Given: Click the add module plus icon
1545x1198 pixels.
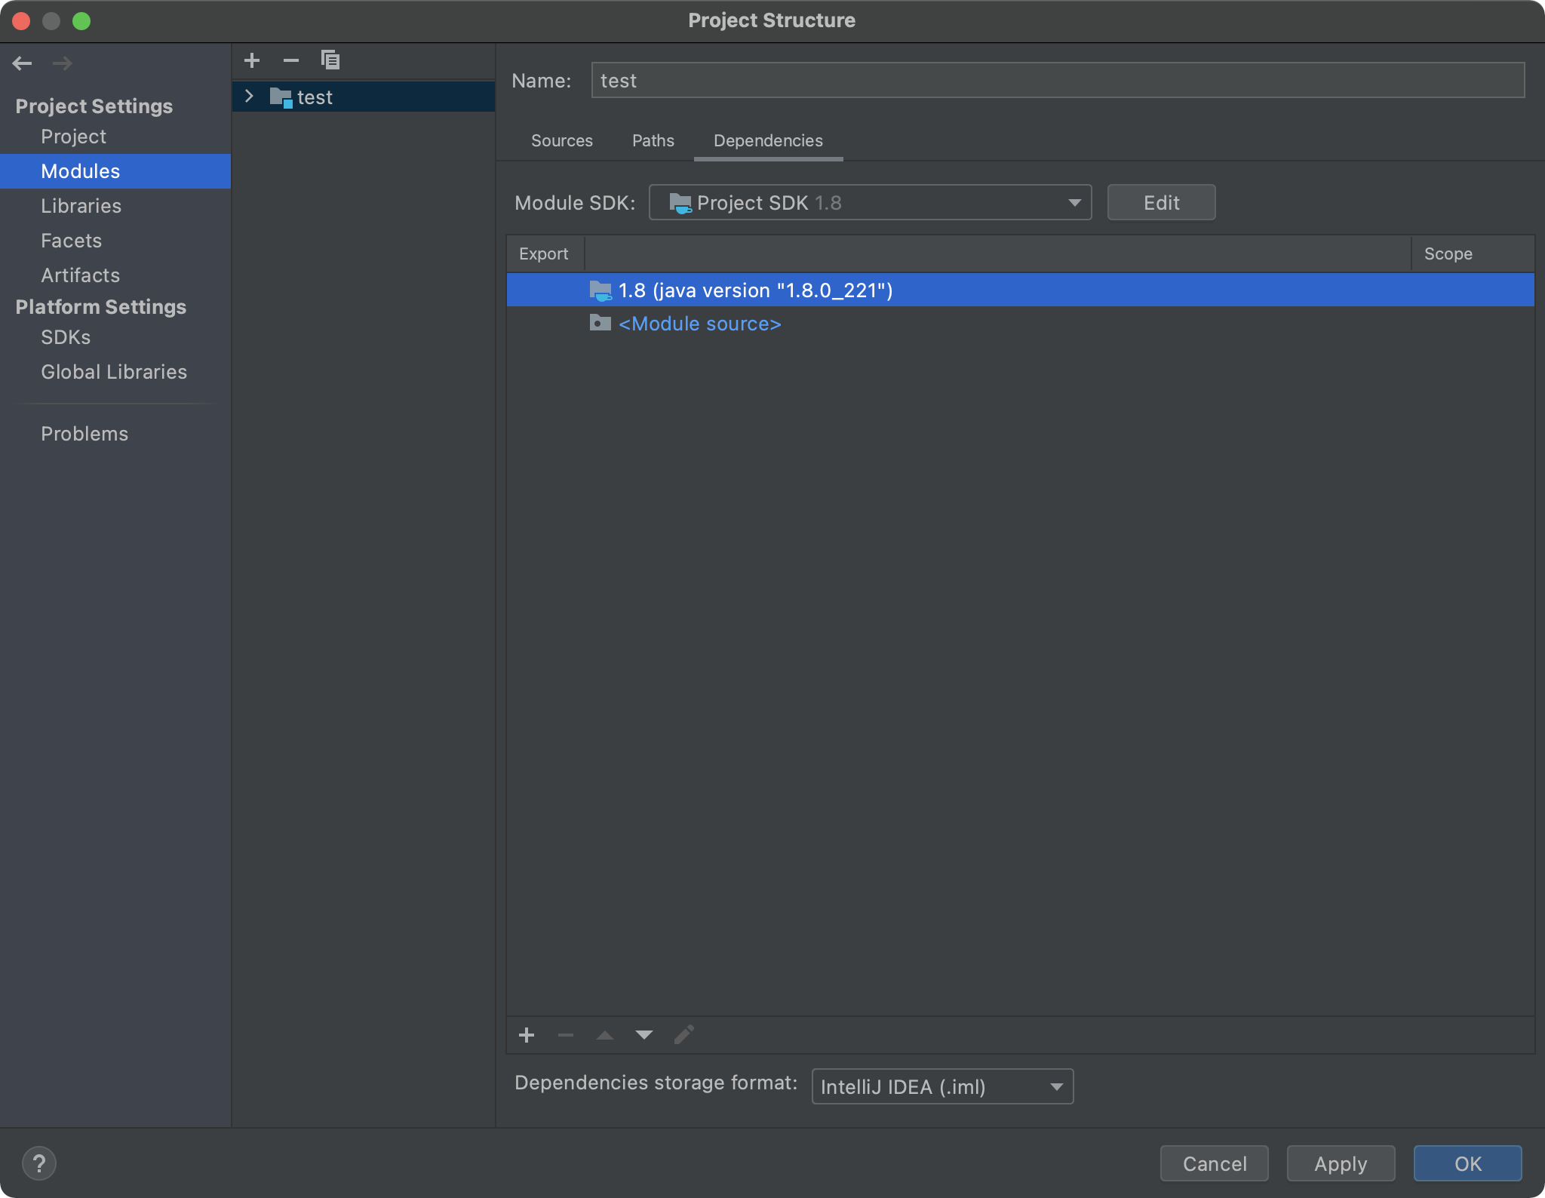Looking at the screenshot, I should [x=252, y=60].
